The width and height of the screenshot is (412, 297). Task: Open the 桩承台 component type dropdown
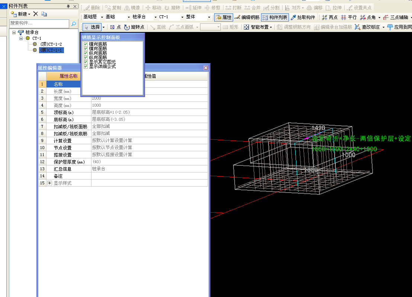pyautogui.click(x=155, y=17)
